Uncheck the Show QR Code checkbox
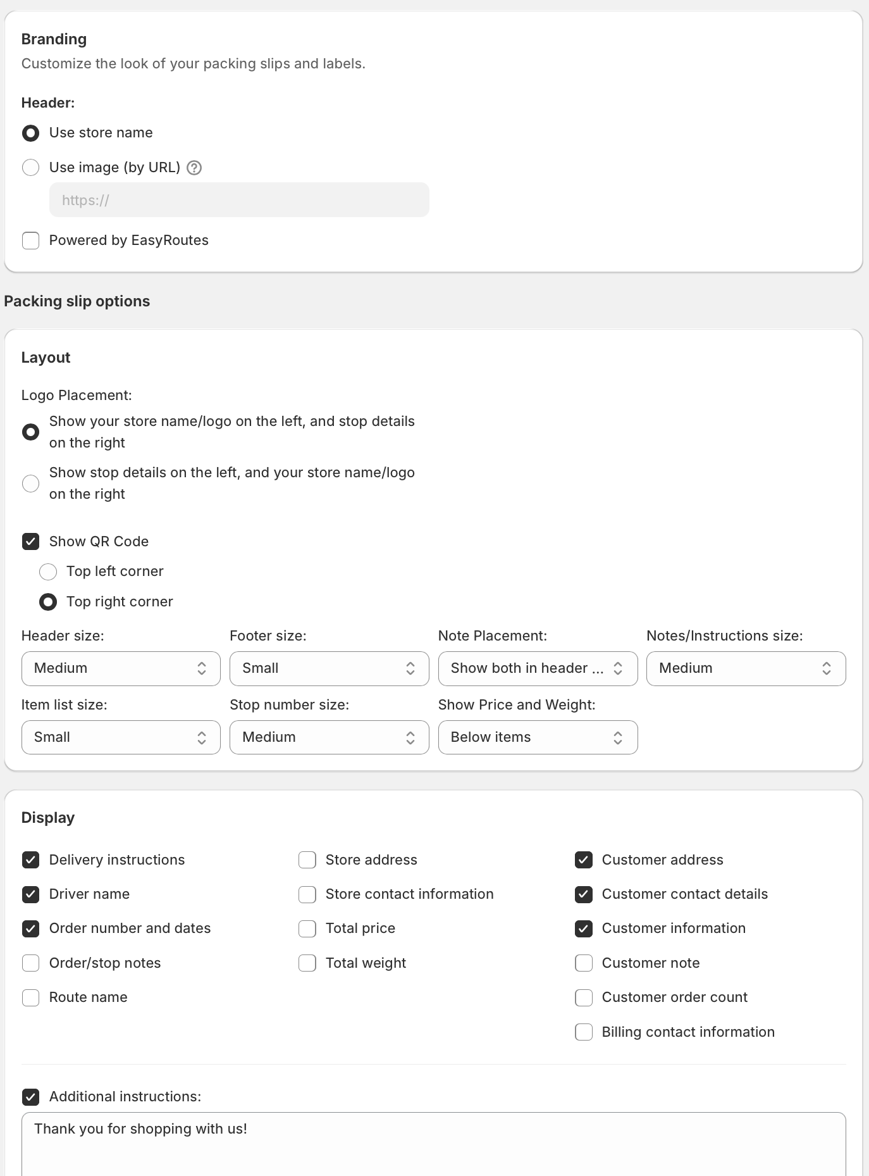 pos(30,542)
